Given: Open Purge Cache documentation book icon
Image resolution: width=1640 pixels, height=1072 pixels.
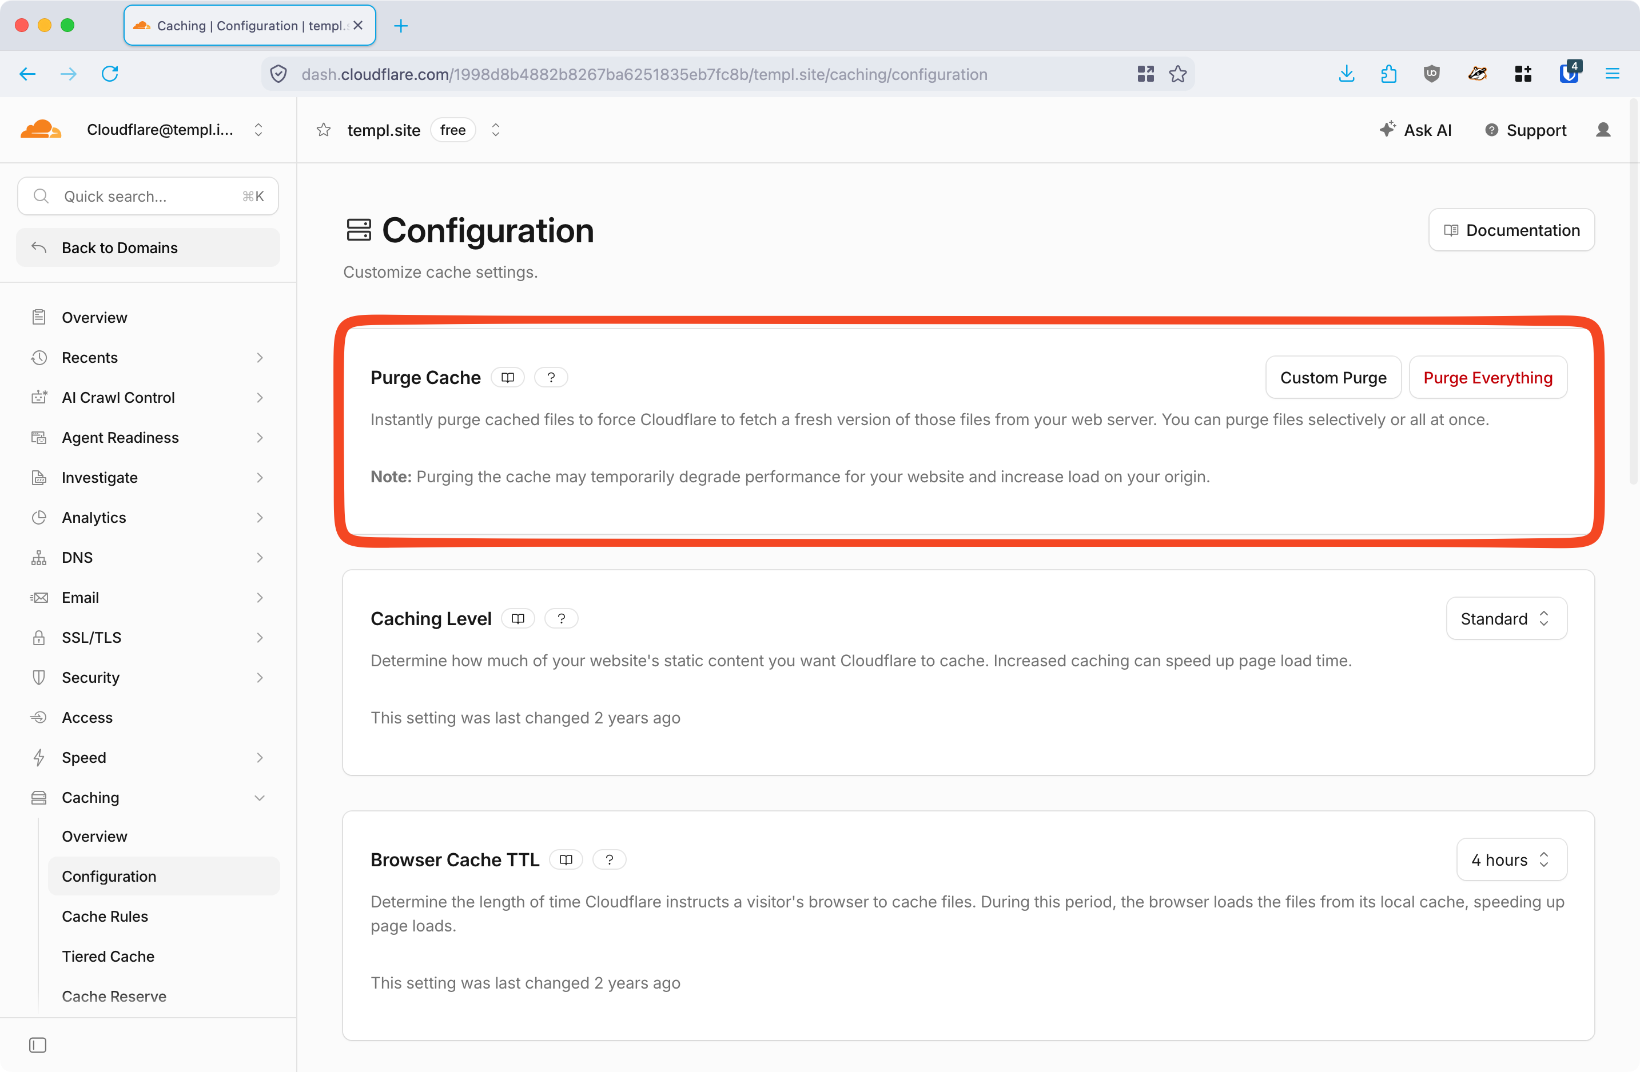Looking at the screenshot, I should point(508,377).
